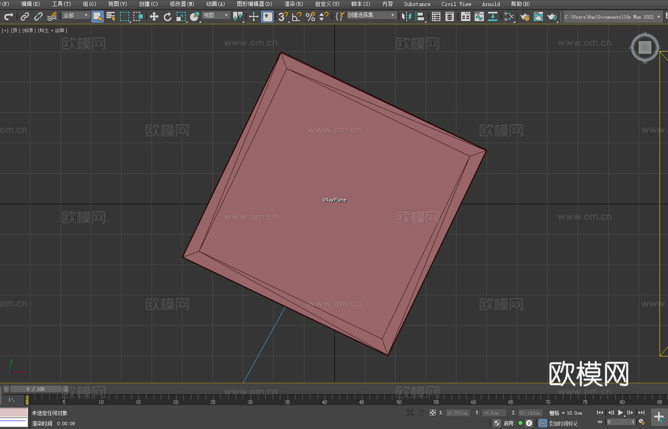Click Go to Start playback button

pyautogui.click(x=600, y=413)
